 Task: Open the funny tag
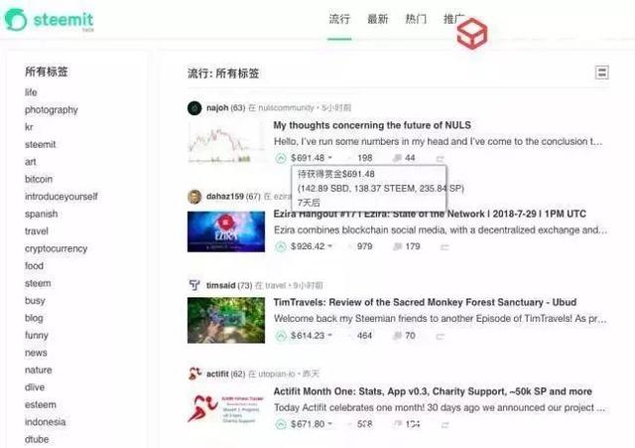pos(37,336)
